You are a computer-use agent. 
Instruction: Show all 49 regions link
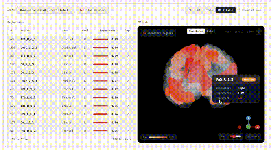[x=121, y=139]
